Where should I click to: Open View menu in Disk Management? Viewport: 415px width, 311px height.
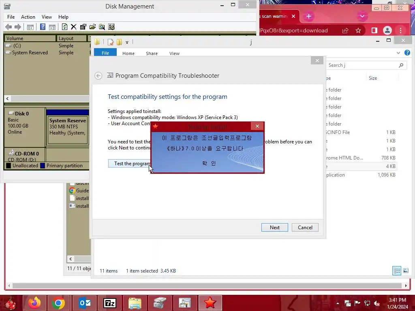coord(47,17)
